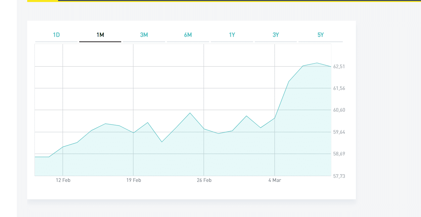The width and height of the screenshot is (421, 217).
Task: Click the highest peak on the chart line
Action: [317, 63]
